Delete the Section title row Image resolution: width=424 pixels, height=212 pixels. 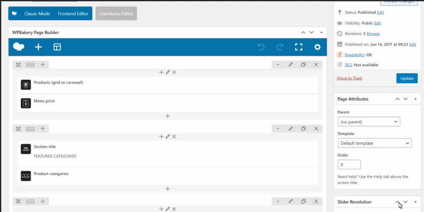click(x=316, y=129)
